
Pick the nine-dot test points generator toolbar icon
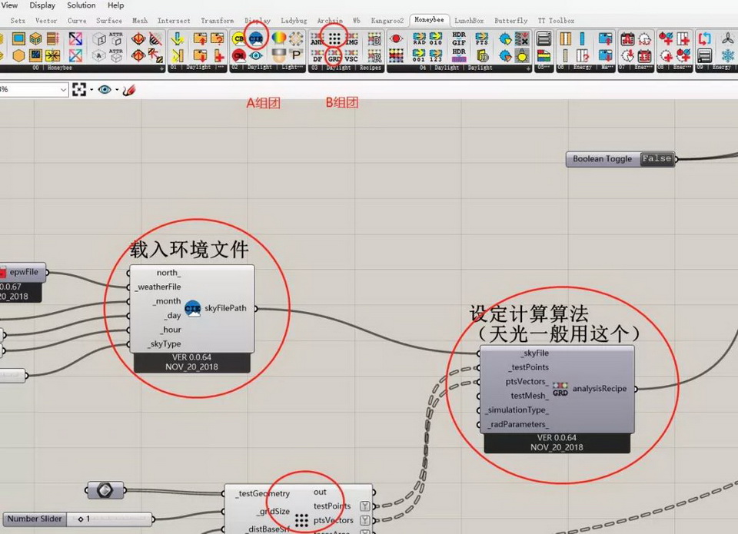334,38
